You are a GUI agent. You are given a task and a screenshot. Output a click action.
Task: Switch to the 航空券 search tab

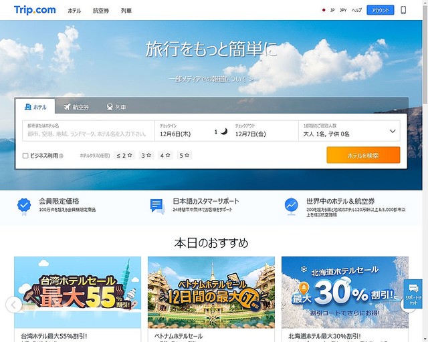pos(76,107)
